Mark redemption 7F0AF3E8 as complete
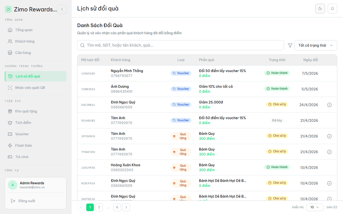This screenshot has height=214, width=343. point(329,152)
